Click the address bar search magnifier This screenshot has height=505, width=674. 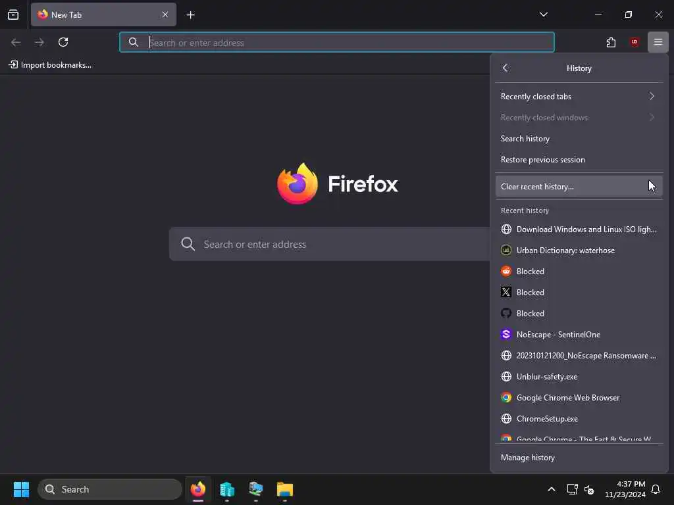pyautogui.click(x=133, y=42)
